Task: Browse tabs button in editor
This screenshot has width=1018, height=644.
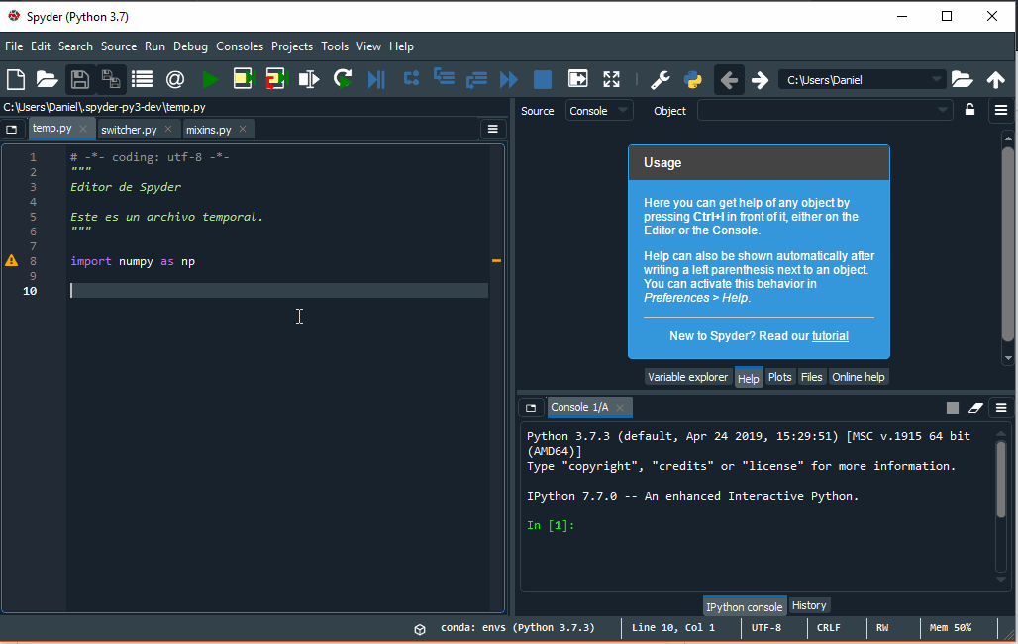Action: (x=12, y=130)
